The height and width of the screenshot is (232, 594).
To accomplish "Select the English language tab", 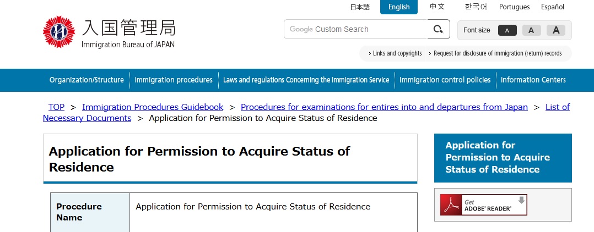I will (399, 7).
